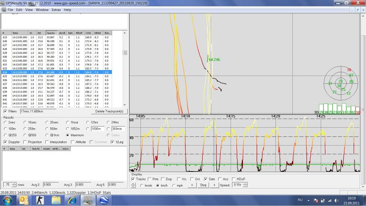The height and width of the screenshot is (206, 366).
Task: Launch Counter-Strike from the taskbar
Action: click(x=40, y=201)
